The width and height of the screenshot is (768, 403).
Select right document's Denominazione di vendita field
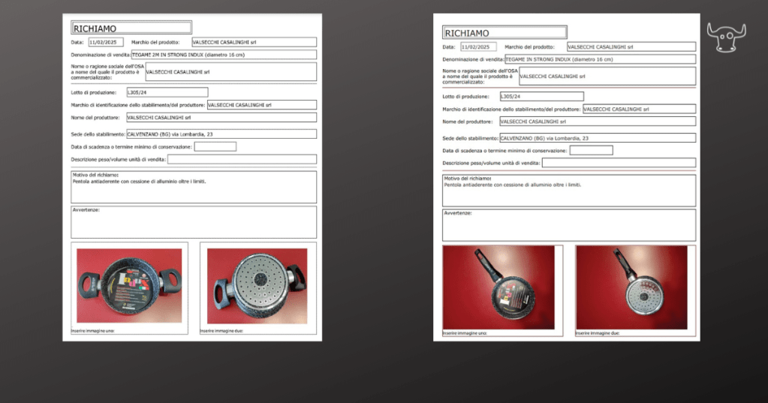[x=600, y=59]
